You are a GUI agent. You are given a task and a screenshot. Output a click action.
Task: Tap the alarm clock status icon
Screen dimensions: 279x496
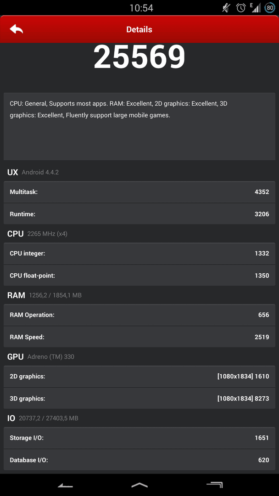click(241, 8)
